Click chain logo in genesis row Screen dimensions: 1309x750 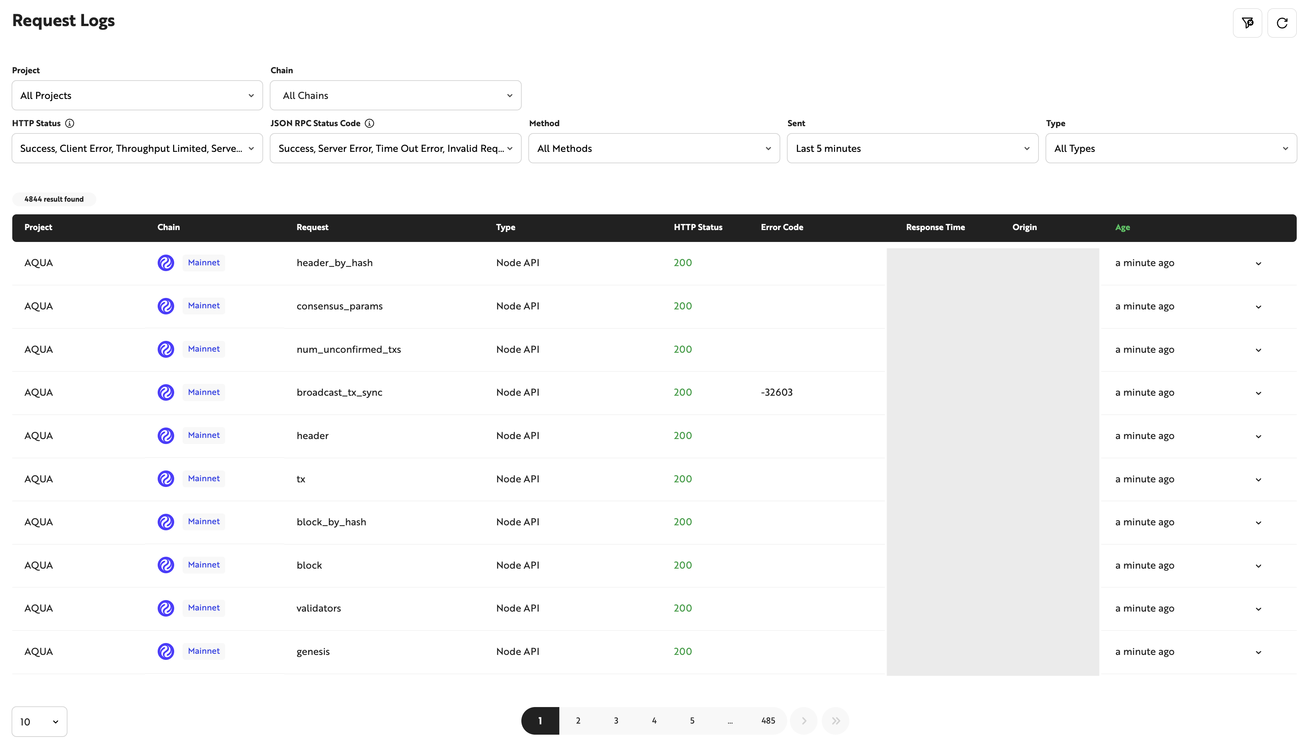pos(165,651)
